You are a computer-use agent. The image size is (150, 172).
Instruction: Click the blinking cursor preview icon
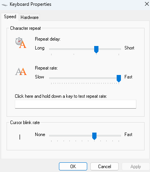[x=20, y=137]
